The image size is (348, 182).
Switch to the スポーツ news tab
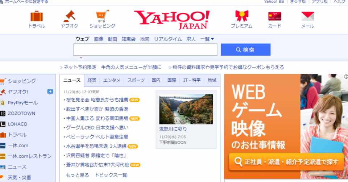tap(136, 80)
